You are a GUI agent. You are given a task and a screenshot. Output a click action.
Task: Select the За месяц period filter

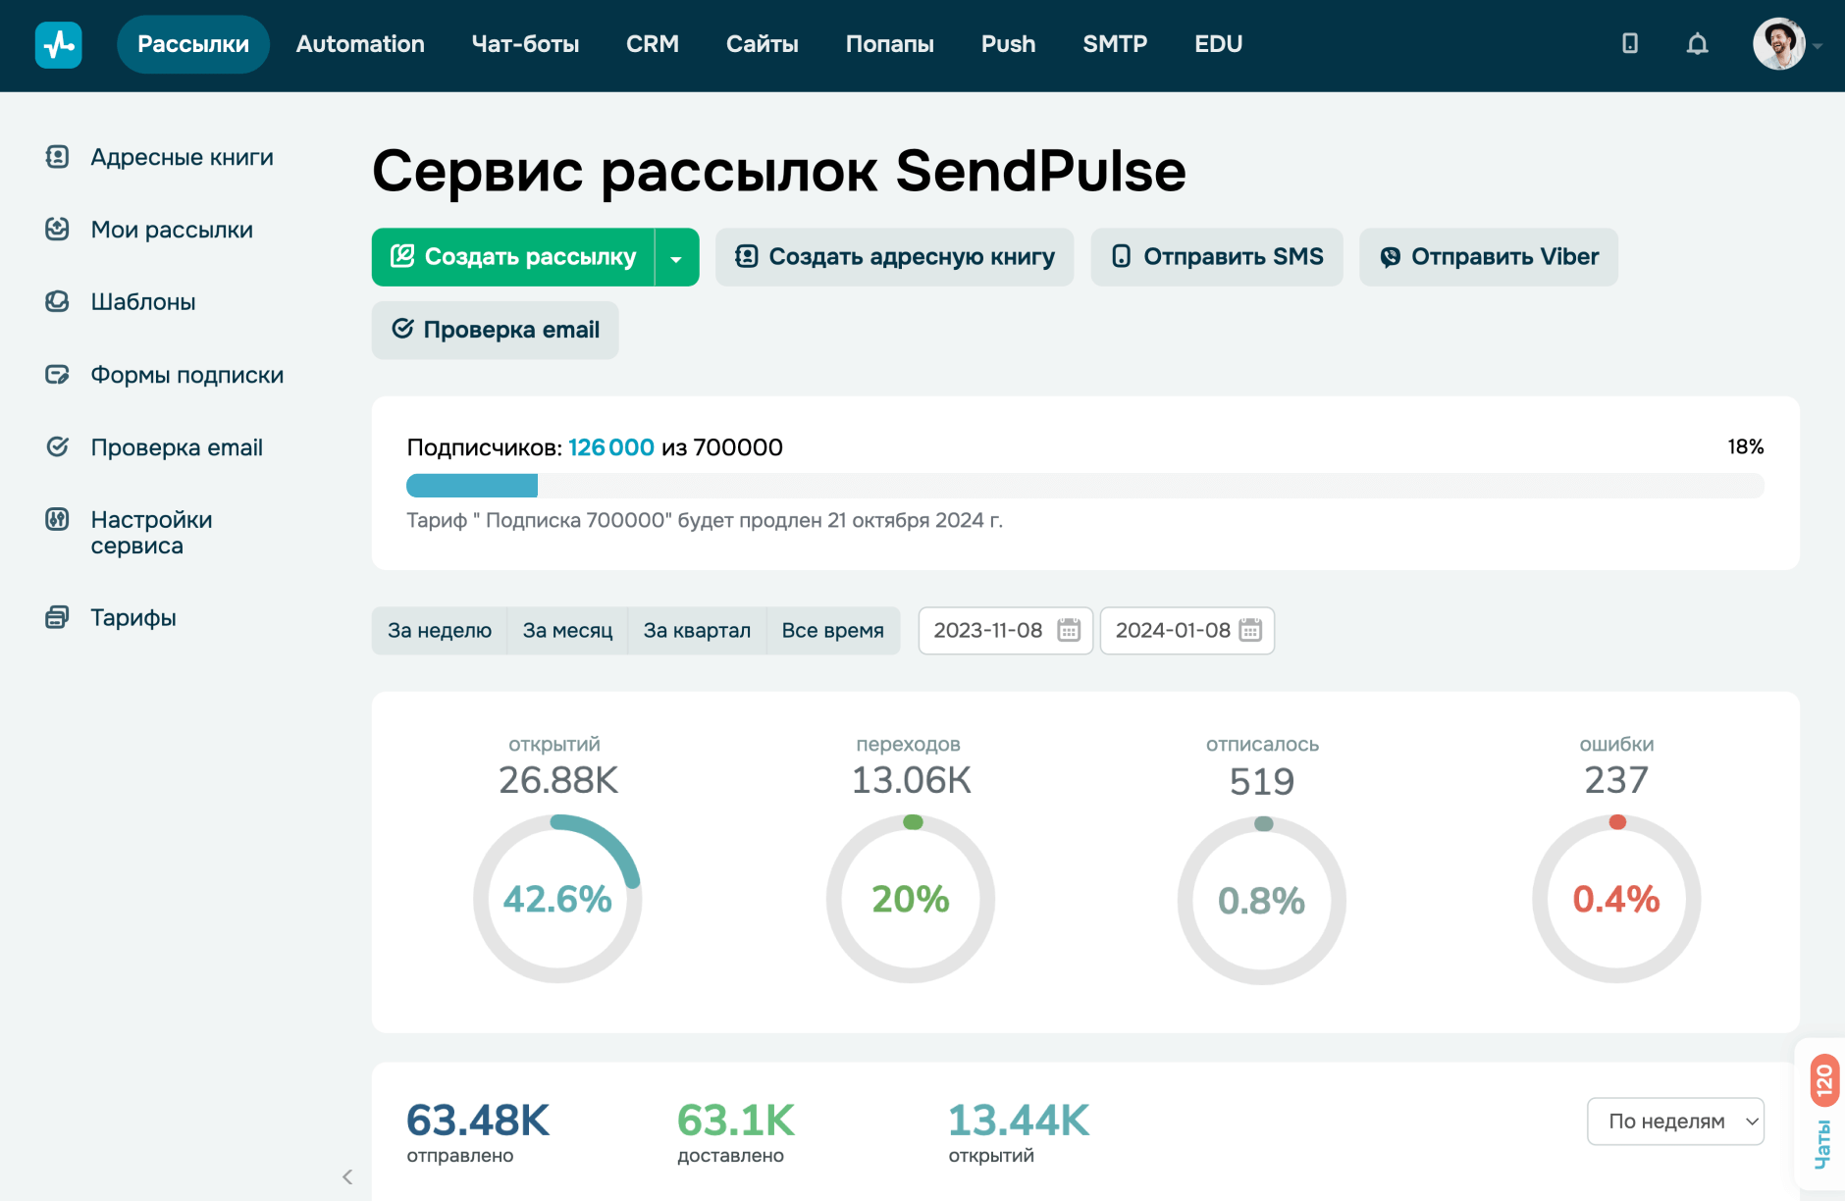[x=567, y=631]
